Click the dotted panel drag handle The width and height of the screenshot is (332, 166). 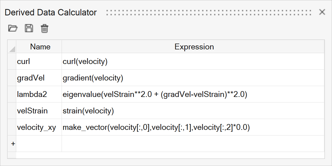tap(208, 12)
